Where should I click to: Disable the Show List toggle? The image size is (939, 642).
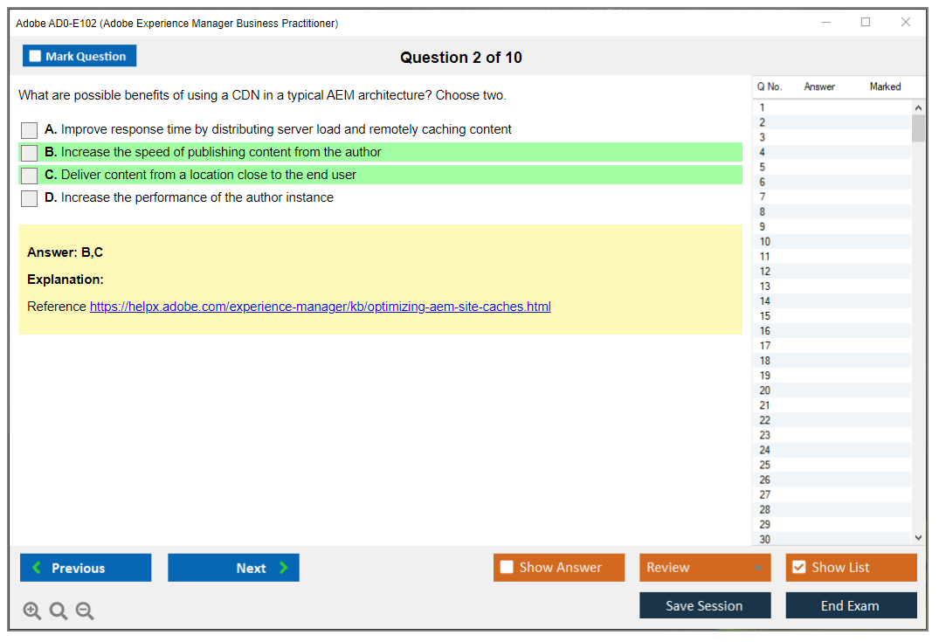click(x=798, y=568)
